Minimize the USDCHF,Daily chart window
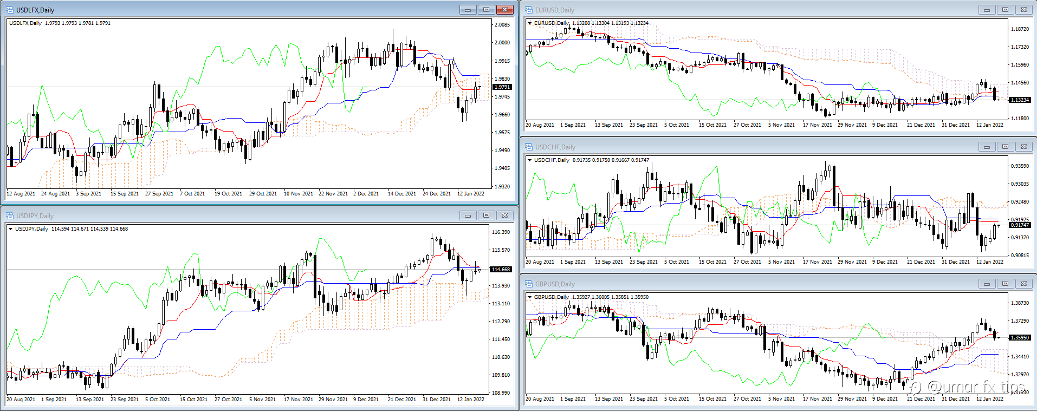Viewport: 1037px width, 412px height. tap(987, 147)
